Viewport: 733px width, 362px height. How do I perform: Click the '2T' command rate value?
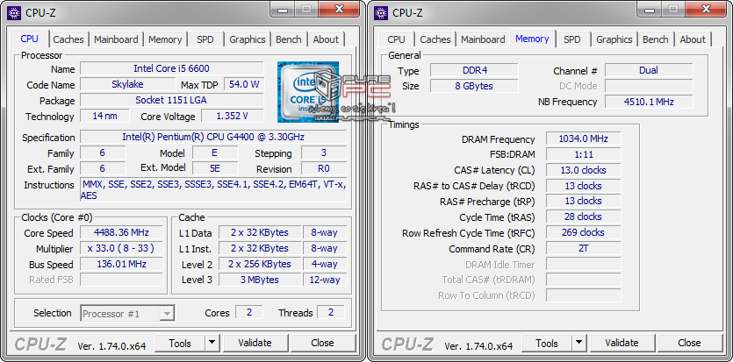584,249
